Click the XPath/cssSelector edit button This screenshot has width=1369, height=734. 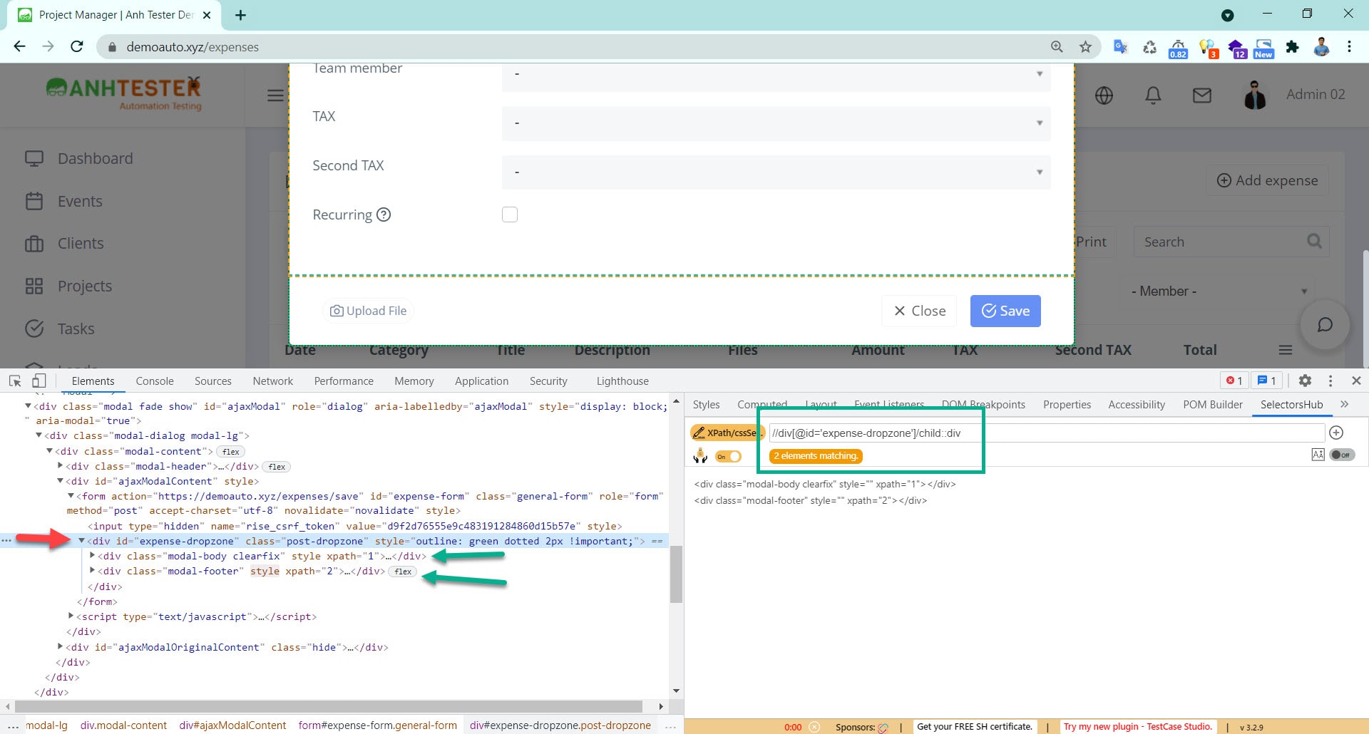(727, 433)
